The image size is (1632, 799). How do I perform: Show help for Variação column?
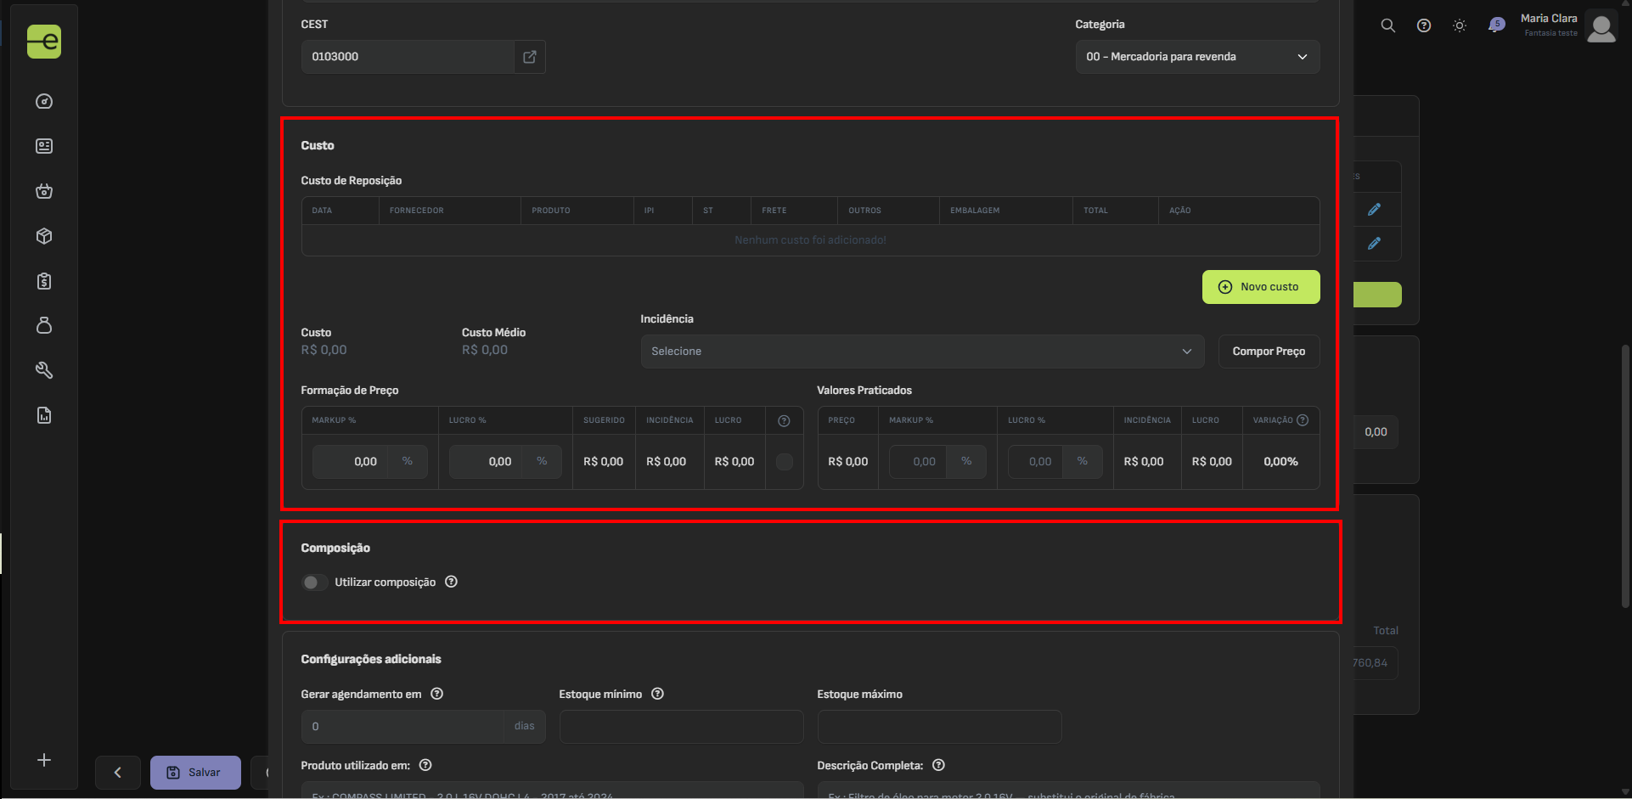pos(1303,420)
